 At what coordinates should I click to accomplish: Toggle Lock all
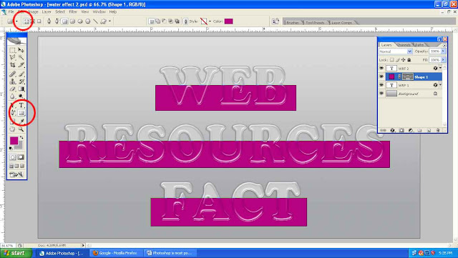pos(409,59)
